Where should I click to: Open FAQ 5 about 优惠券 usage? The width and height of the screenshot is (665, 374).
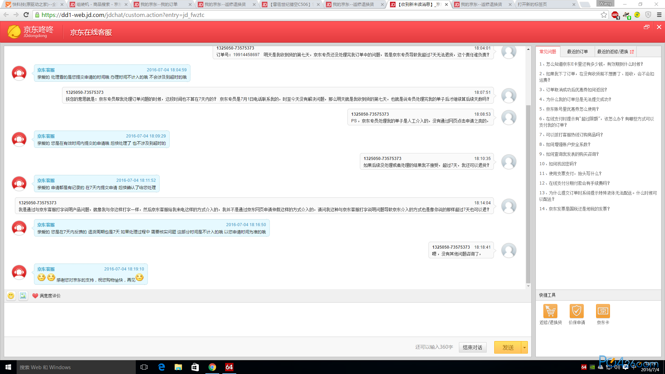click(x=569, y=109)
